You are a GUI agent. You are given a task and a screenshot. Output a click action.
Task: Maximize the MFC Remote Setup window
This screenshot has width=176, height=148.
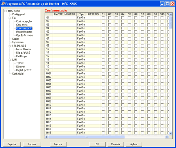pyautogui.click(x=167, y=4)
